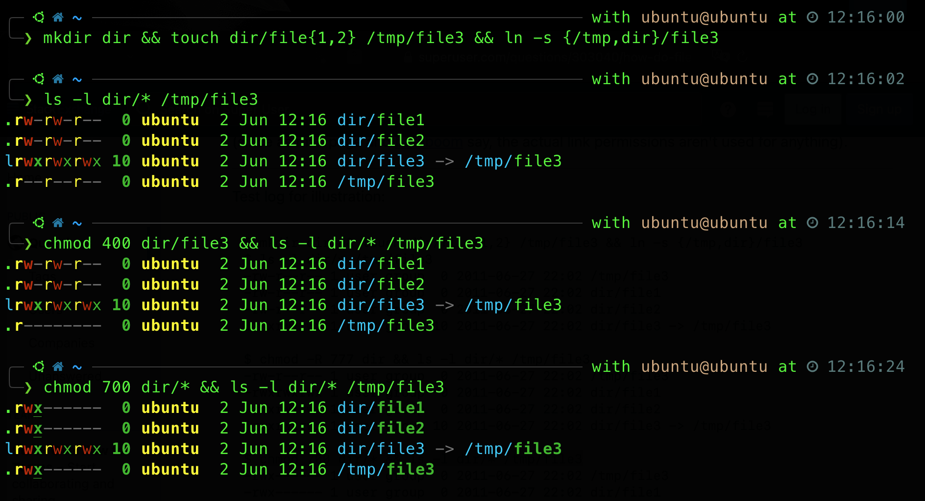Click the clock icon beside 12:16:14
Image resolution: width=925 pixels, height=501 pixels.
tap(812, 223)
